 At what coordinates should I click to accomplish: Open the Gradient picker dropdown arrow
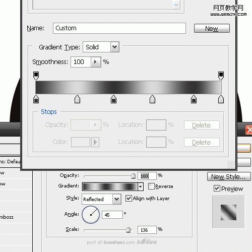pyautogui.click(x=141, y=186)
